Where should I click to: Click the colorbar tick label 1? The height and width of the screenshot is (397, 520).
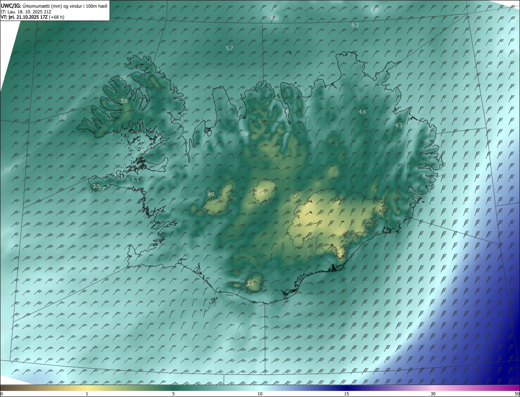click(x=87, y=394)
